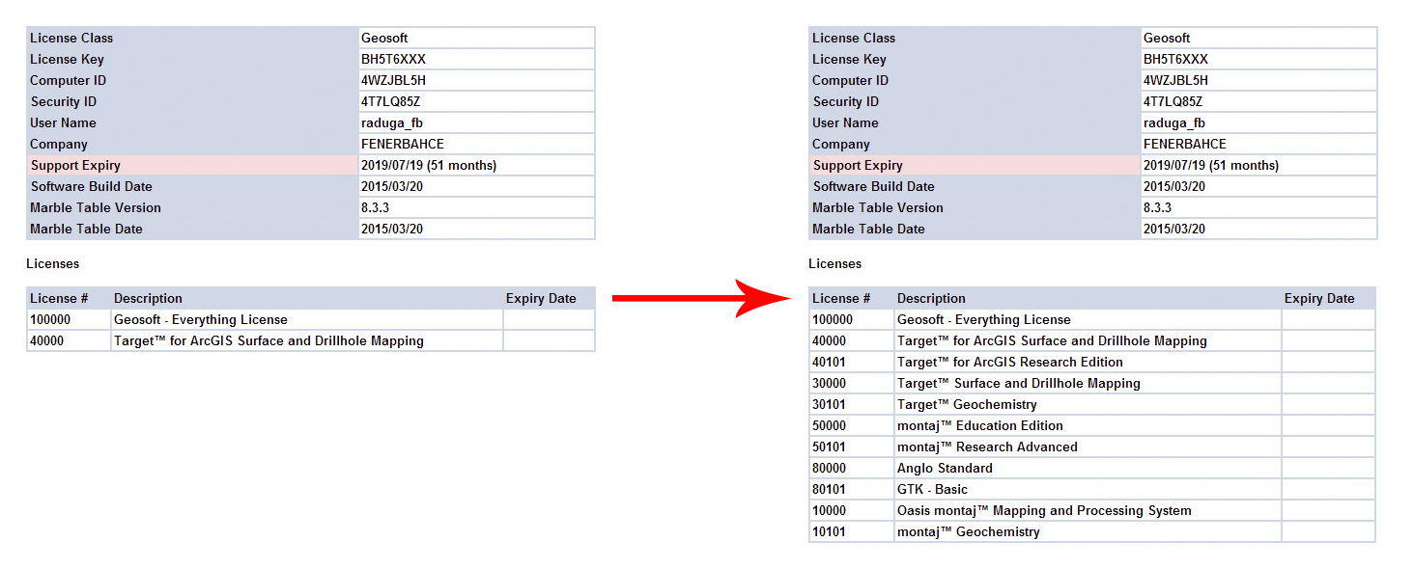This screenshot has height=569, width=1413.
Task: Click 'Description' column header in right table
Action: 931,299
